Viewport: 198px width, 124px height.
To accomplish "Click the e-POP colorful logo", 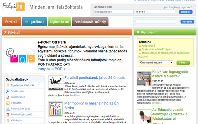I will (x=20, y=56).
